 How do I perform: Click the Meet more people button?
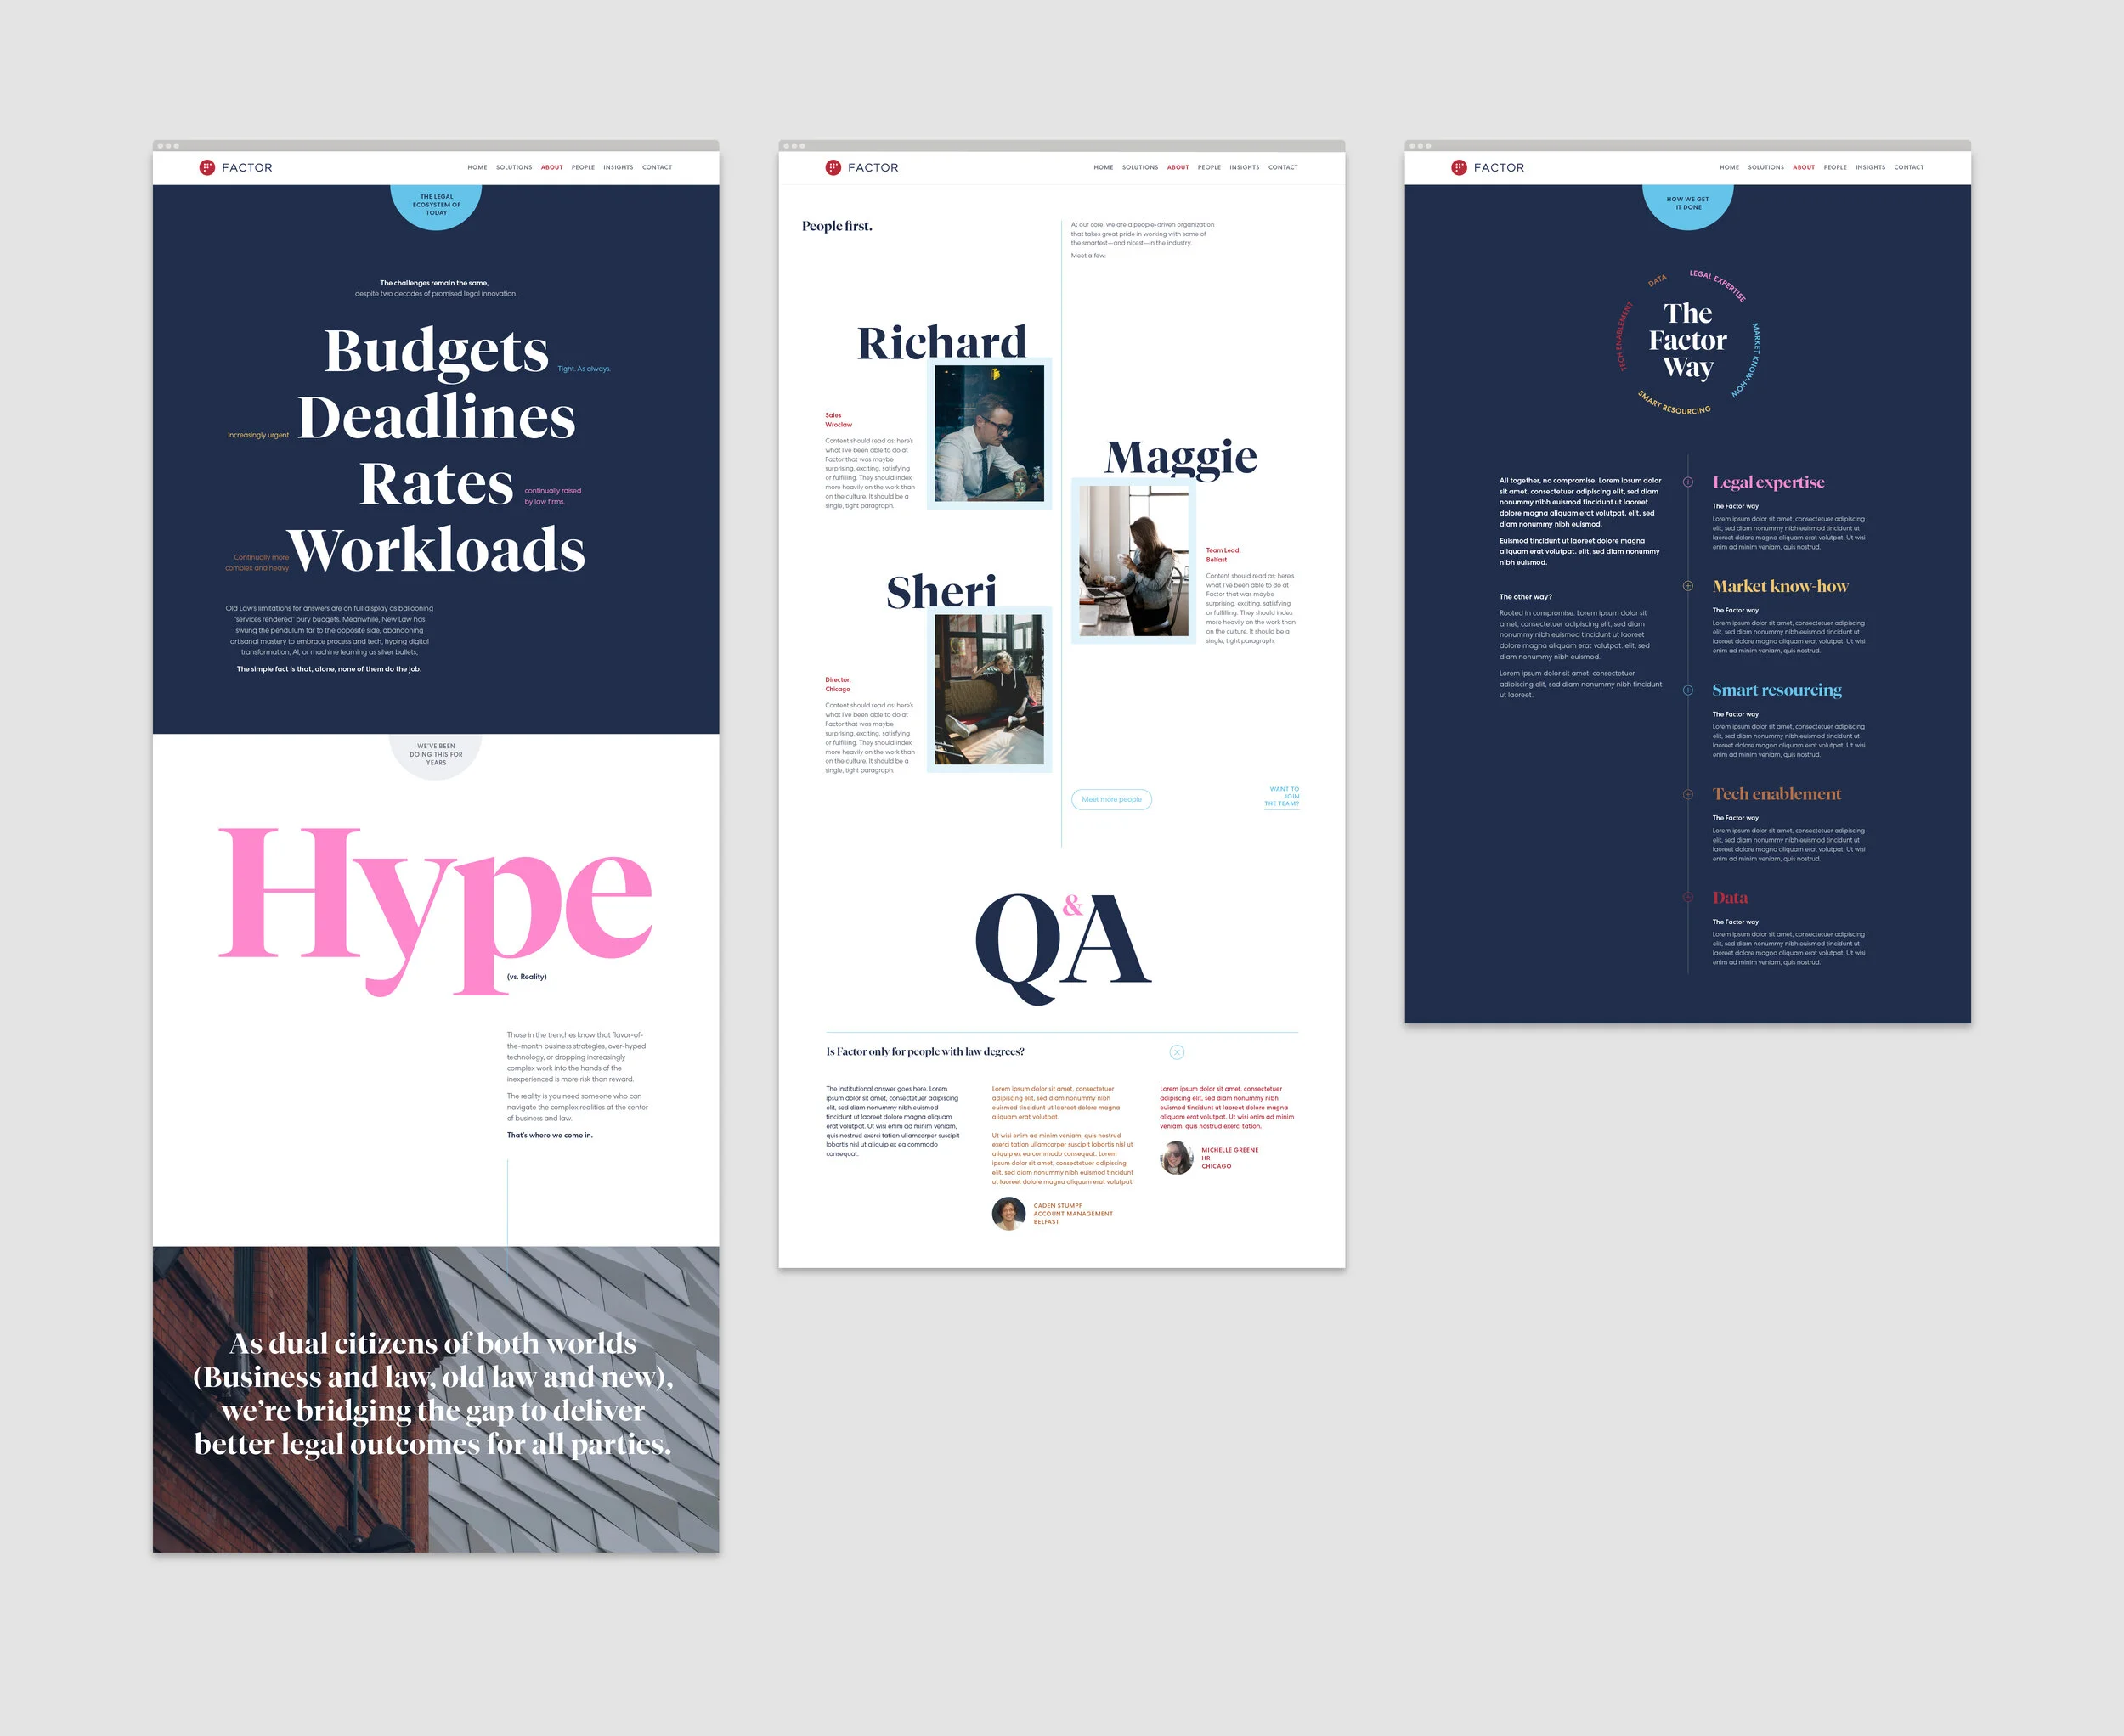coord(1110,799)
